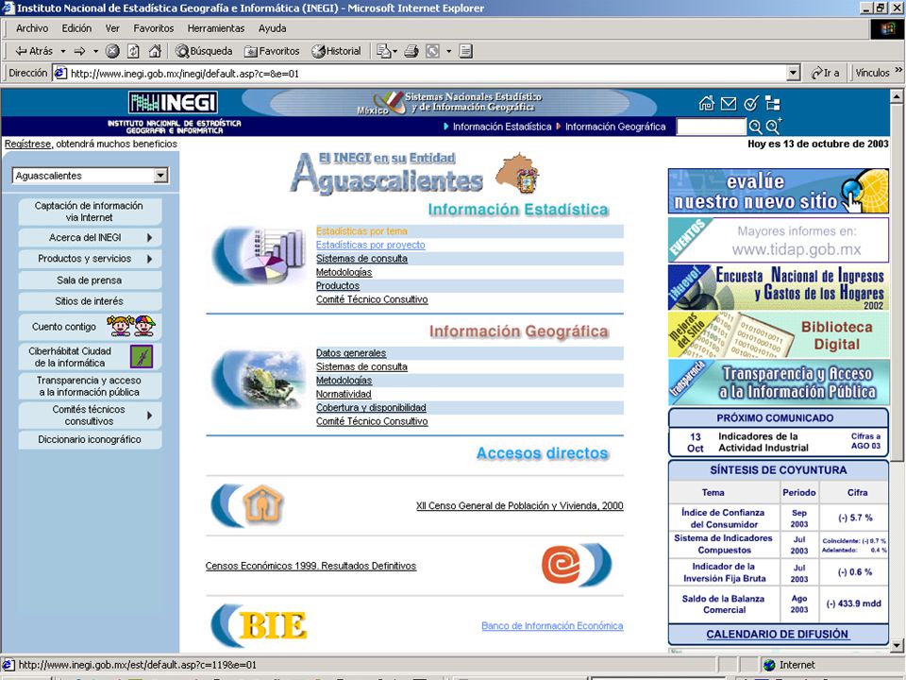Screen dimensions: 906x680
Task: Open the Herramientas menu
Action: tap(215, 28)
